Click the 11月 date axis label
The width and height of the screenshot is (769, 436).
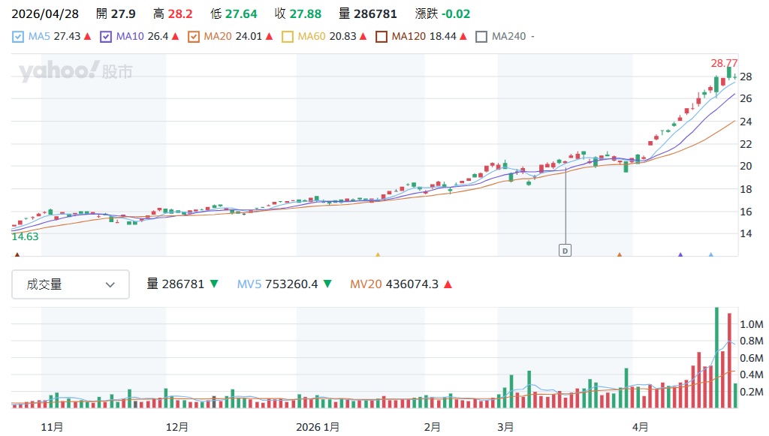click(52, 426)
